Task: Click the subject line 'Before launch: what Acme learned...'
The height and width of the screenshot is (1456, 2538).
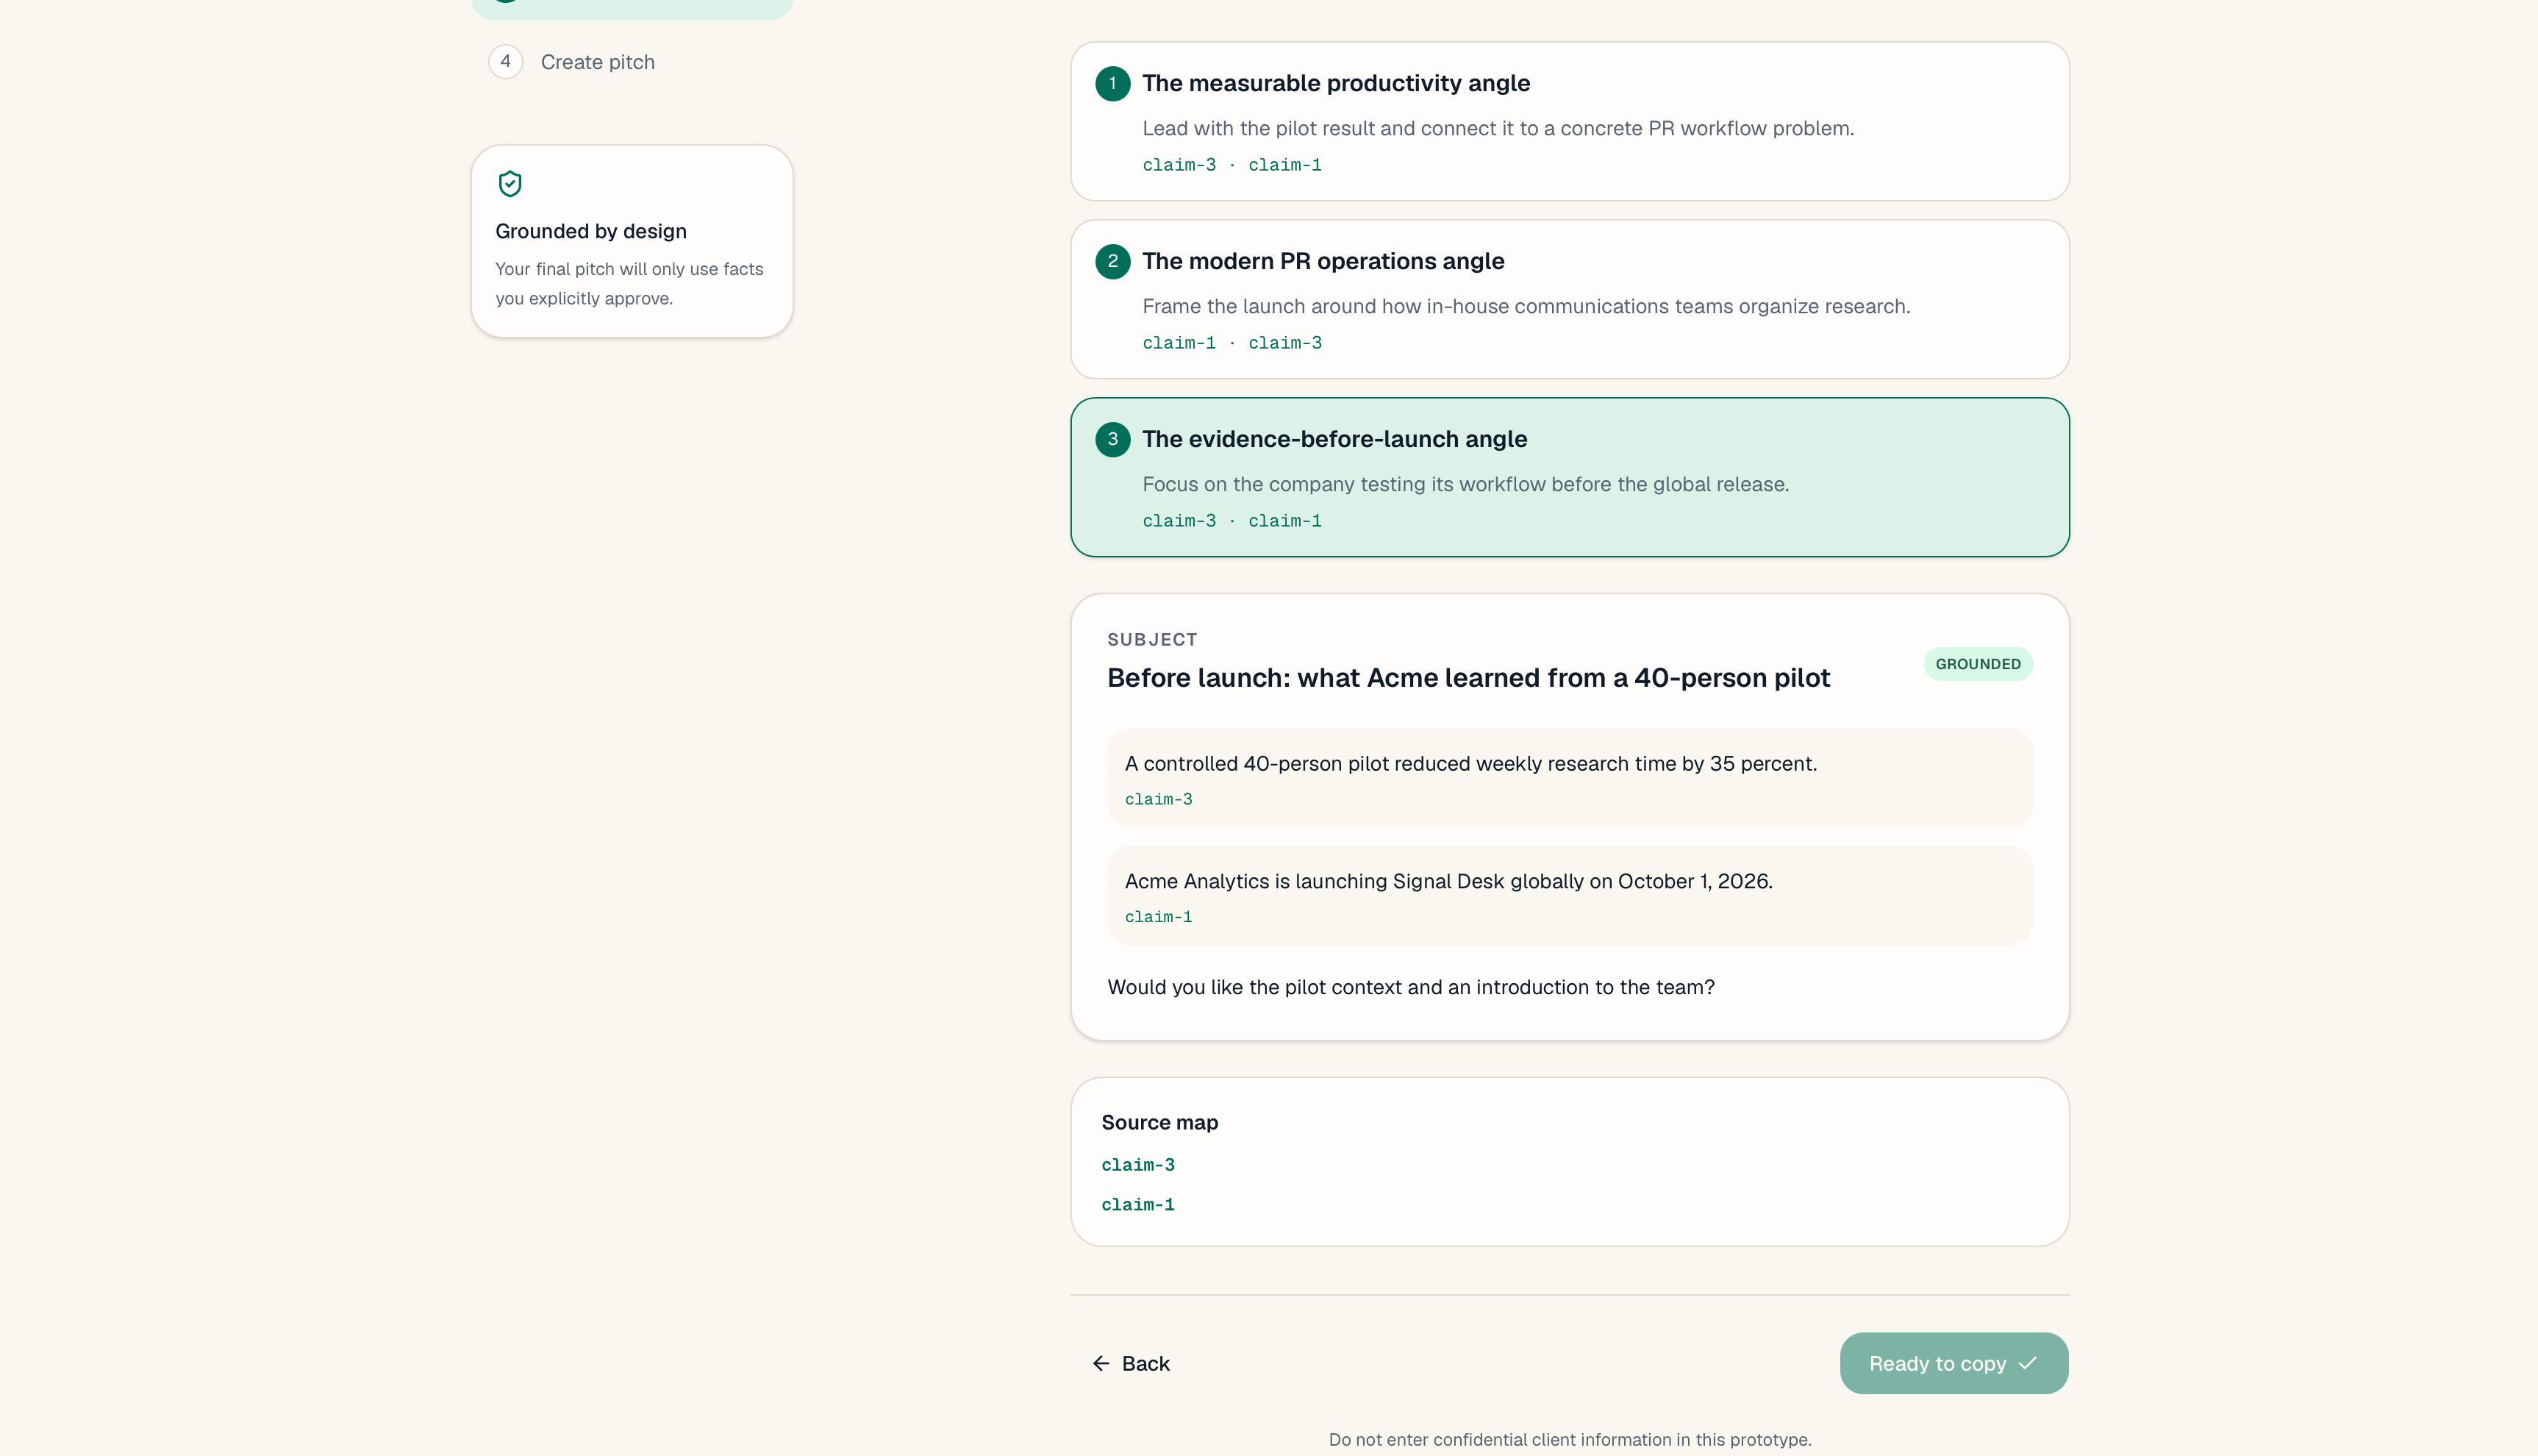Action: click(x=1468, y=678)
